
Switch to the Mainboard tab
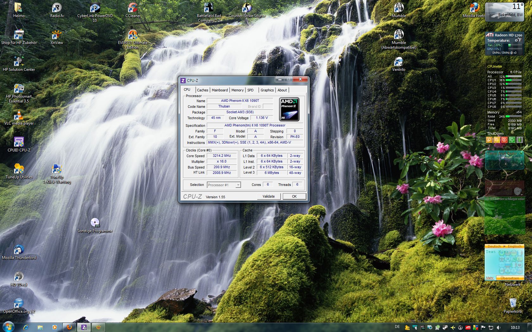click(219, 90)
